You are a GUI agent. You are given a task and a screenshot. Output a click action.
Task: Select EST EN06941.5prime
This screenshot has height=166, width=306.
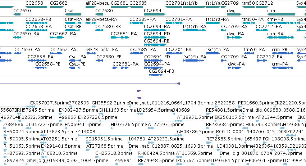83,125
